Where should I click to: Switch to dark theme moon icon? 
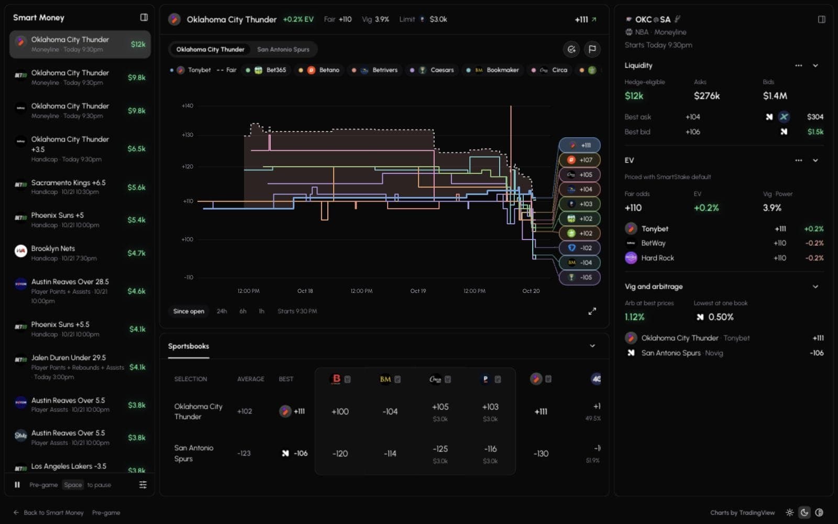(804, 512)
